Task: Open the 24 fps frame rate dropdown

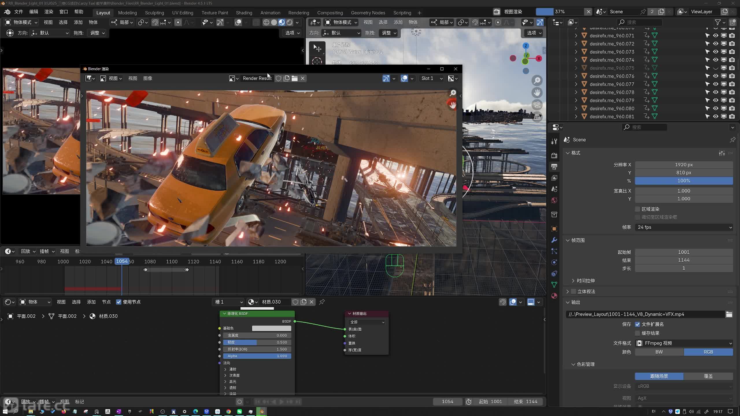Action: (684, 227)
